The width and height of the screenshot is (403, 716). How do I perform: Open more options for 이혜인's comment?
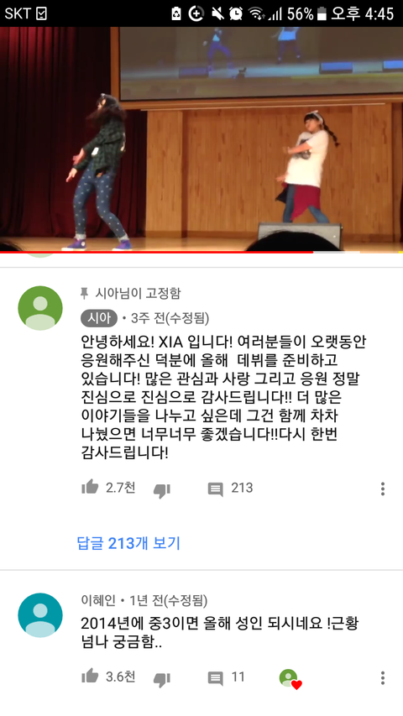pyautogui.click(x=383, y=677)
